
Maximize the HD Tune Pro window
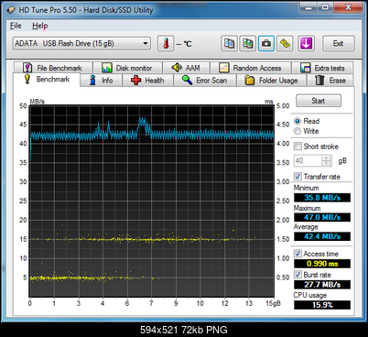(325, 7)
